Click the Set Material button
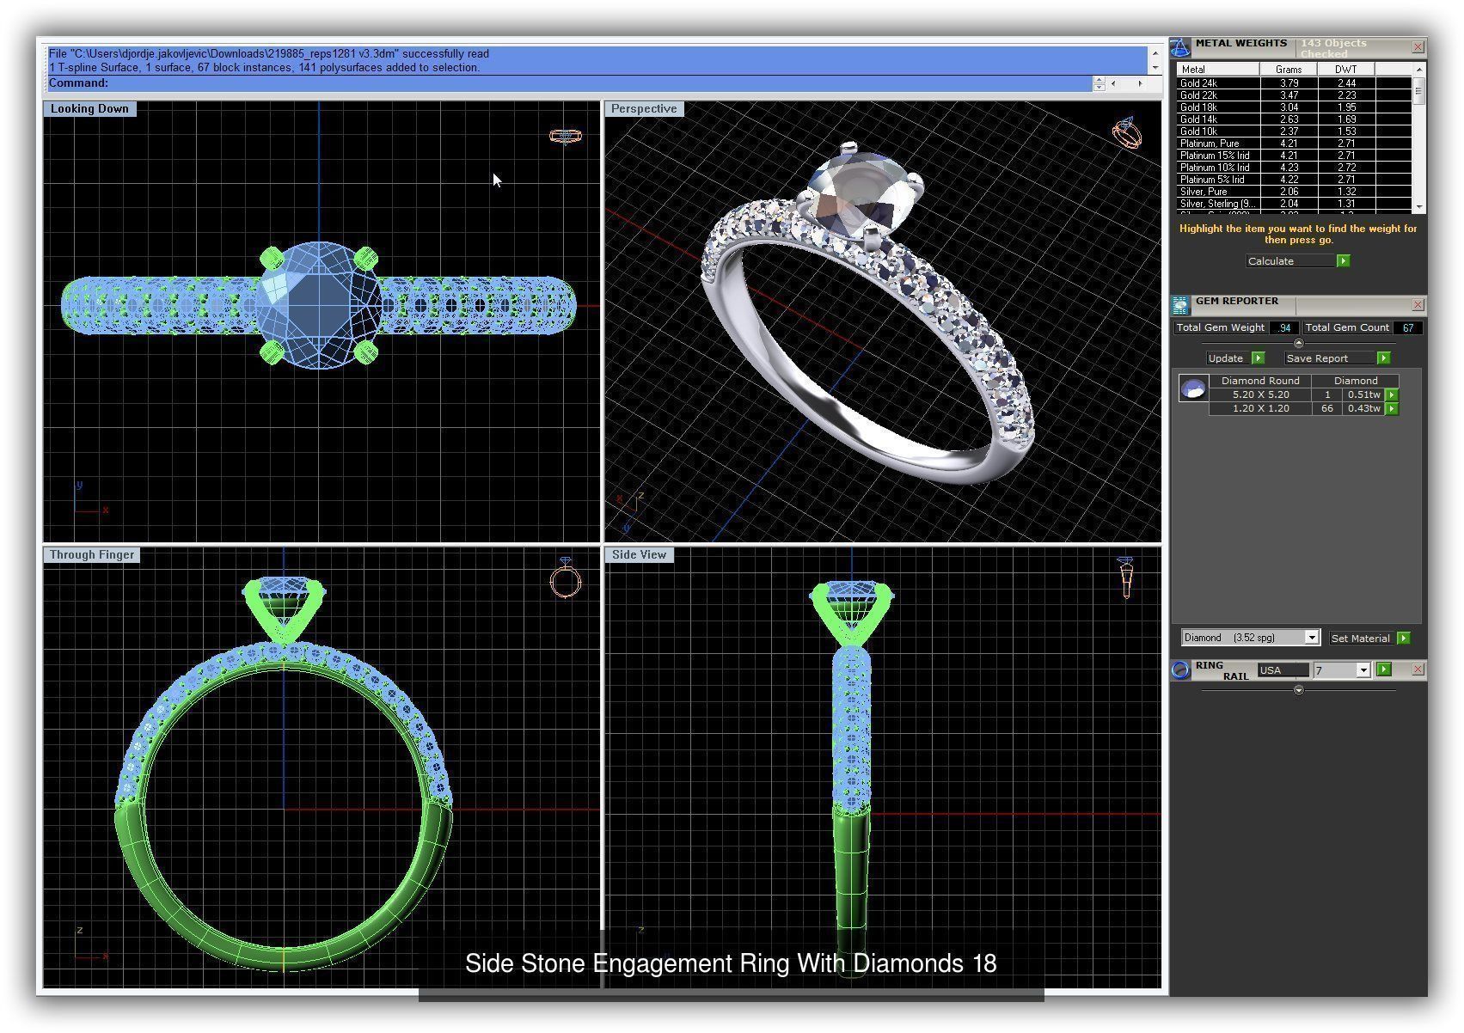1464x1033 pixels. 1361,639
